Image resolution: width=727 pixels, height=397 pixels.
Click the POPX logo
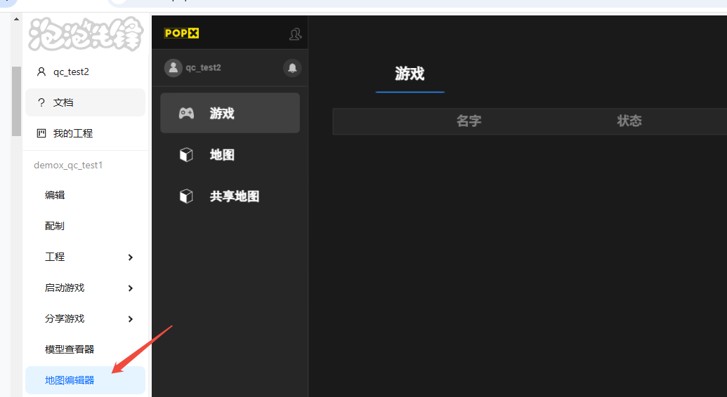(x=181, y=33)
